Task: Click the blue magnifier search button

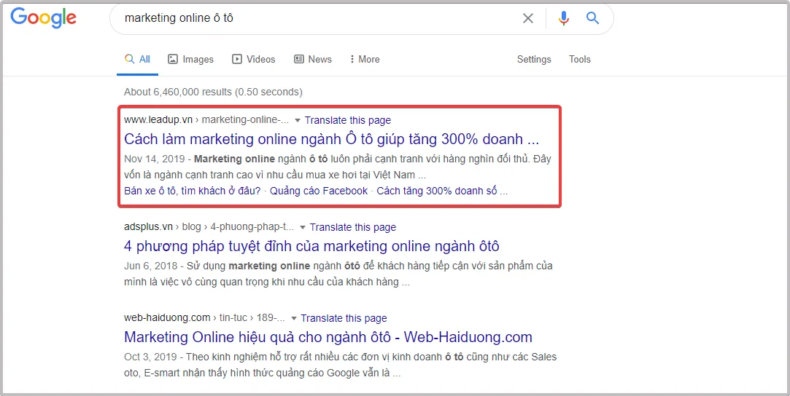Action: [x=592, y=19]
